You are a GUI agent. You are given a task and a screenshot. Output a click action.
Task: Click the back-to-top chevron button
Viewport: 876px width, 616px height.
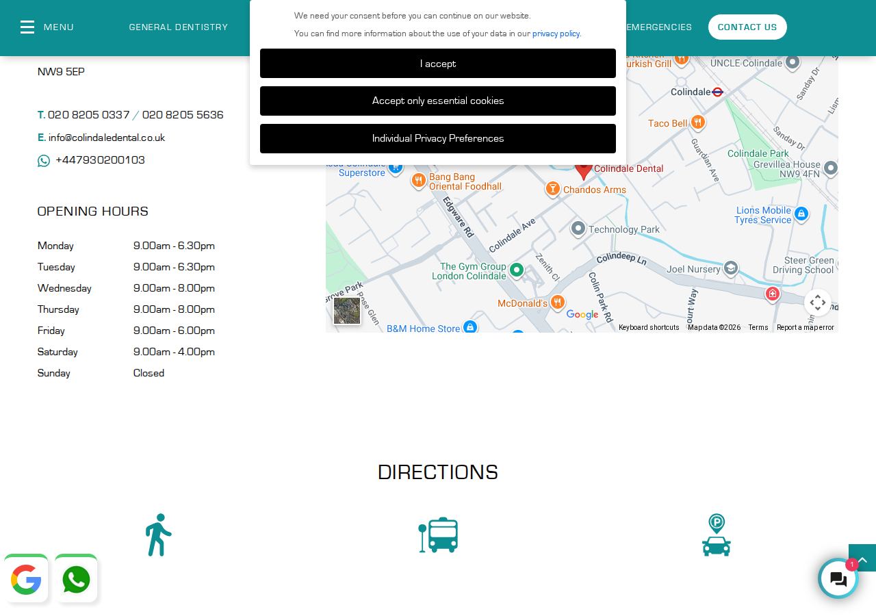click(x=862, y=559)
